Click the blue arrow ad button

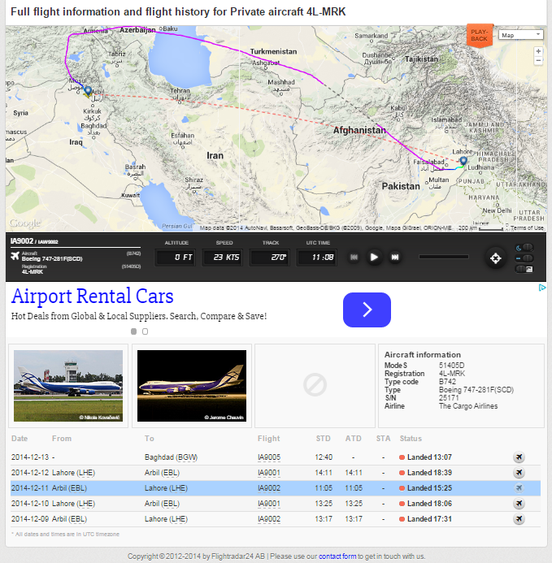[x=367, y=310]
